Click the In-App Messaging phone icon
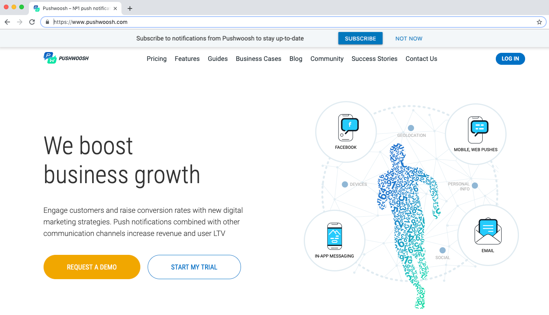549x315 pixels. point(334,236)
